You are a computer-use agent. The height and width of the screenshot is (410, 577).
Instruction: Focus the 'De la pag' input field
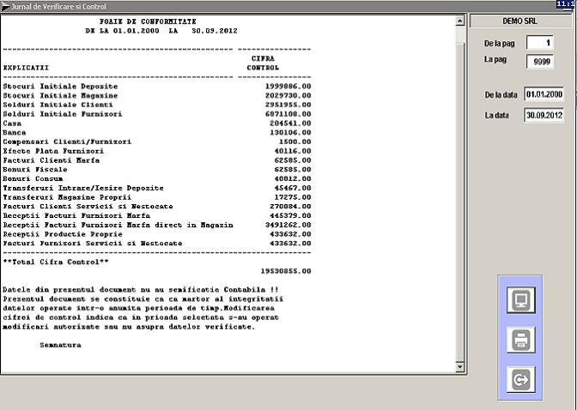pyautogui.click(x=540, y=43)
